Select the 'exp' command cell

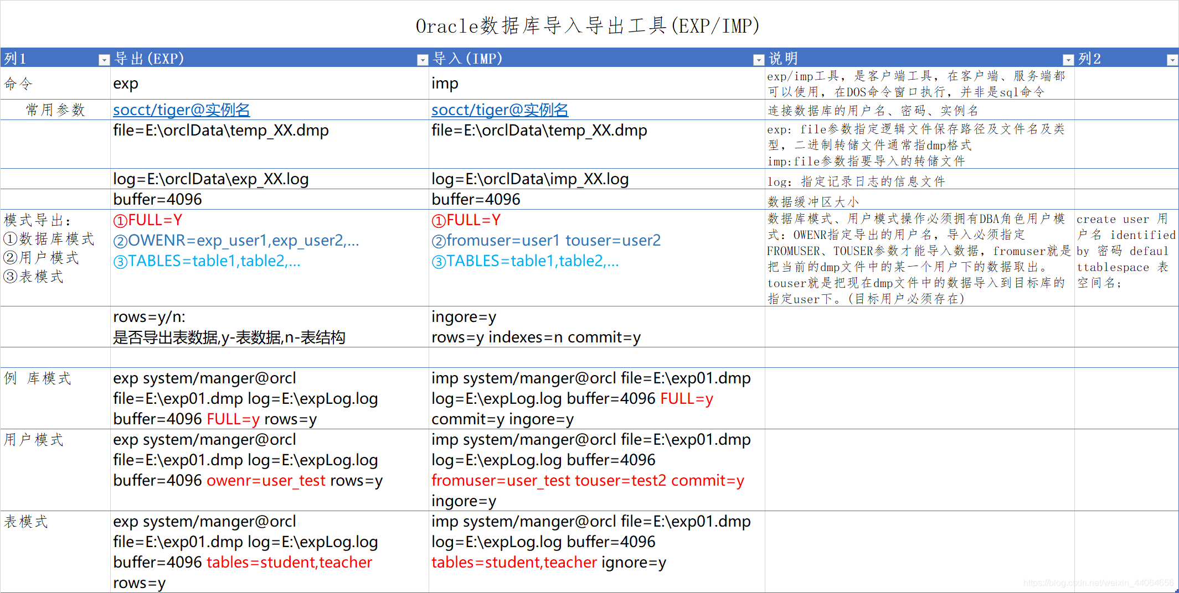click(270, 84)
